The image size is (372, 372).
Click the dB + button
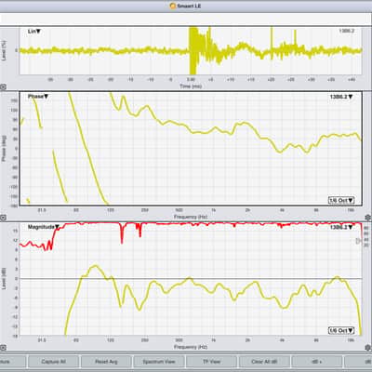(316, 362)
